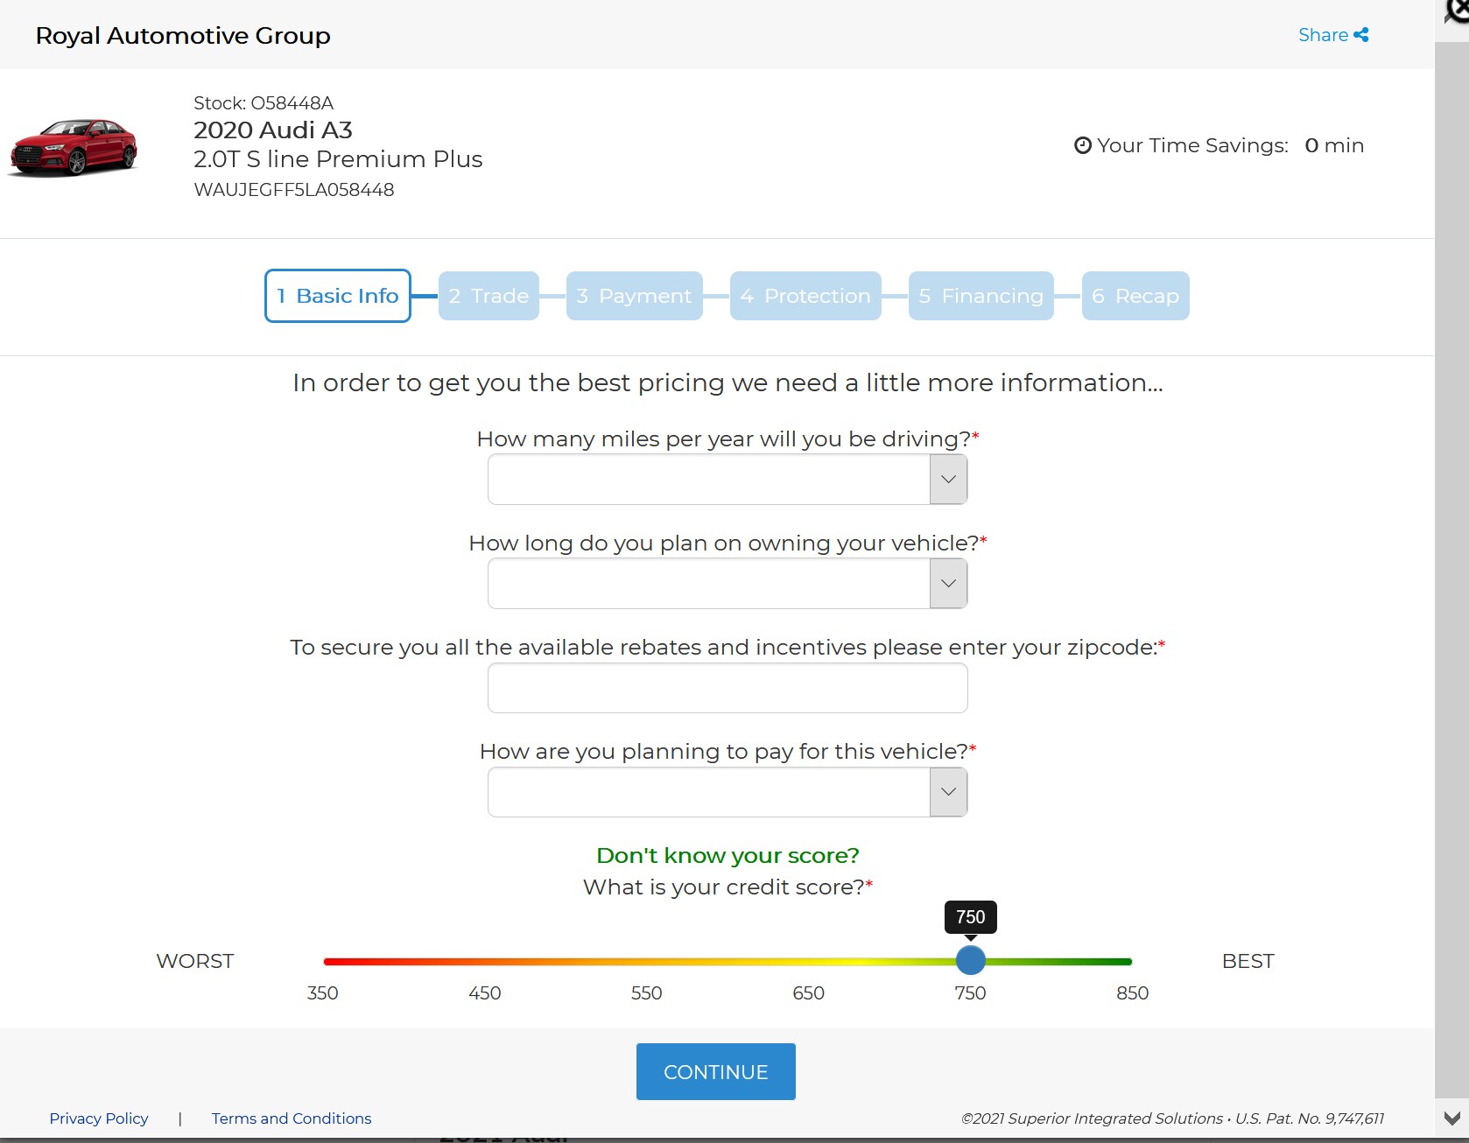Open the miles per year dropdown

(727, 479)
